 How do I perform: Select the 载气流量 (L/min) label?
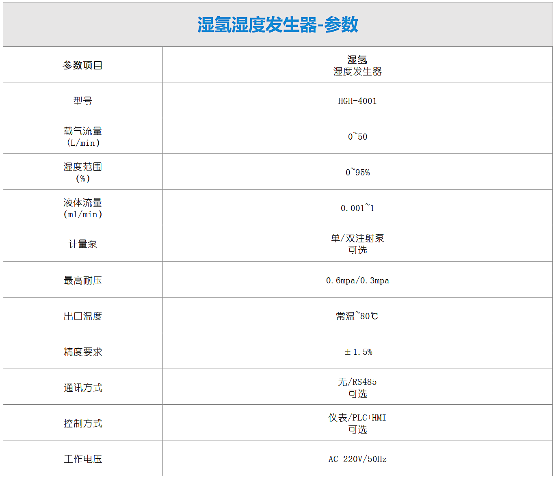pyautogui.click(x=82, y=137)
